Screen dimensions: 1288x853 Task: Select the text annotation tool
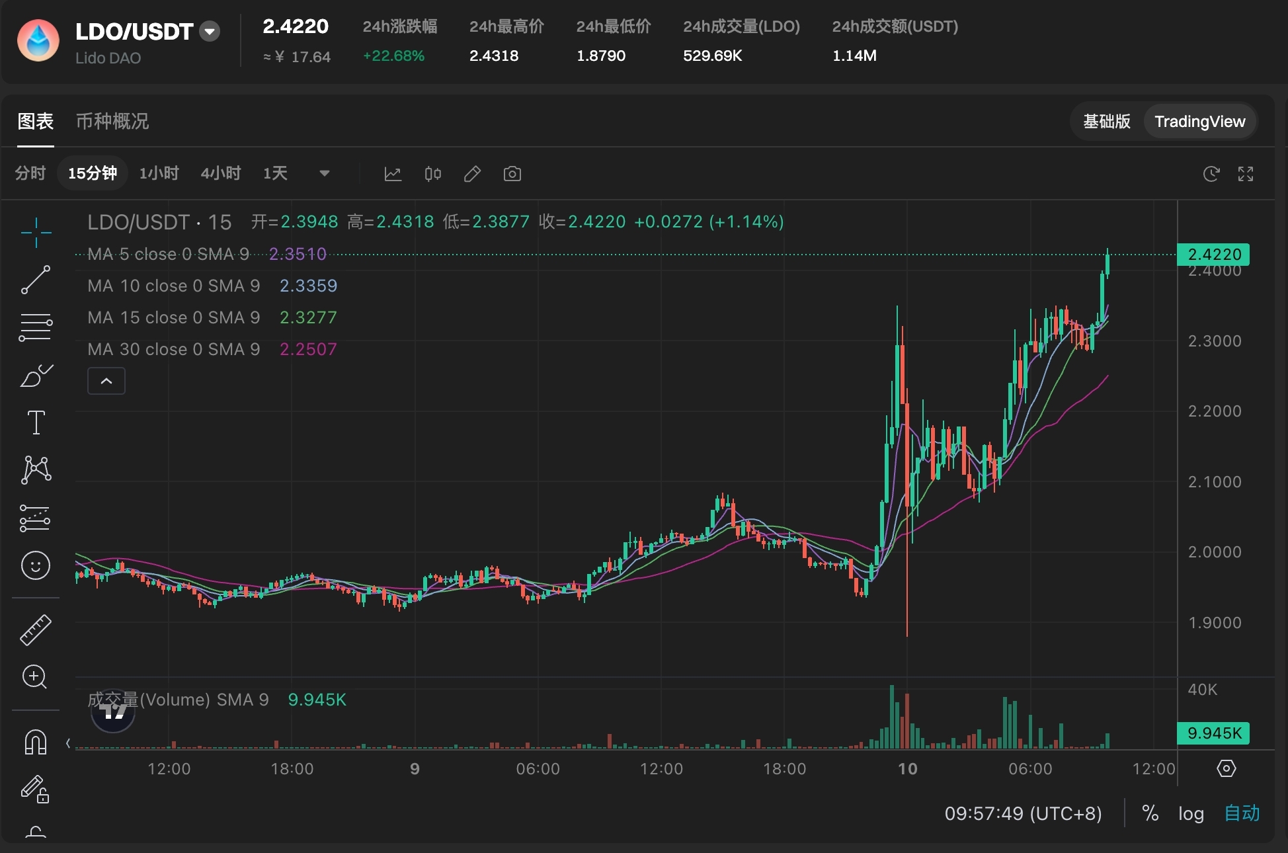[36, 423]
